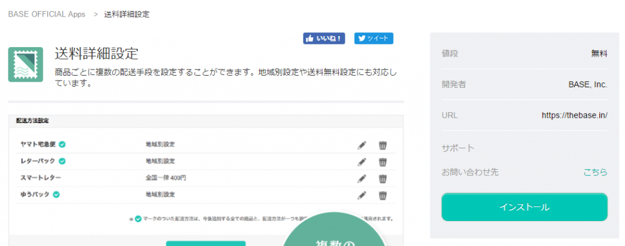Click the green stamp app icon
625x246 pixels.
(x=26, y=65)
